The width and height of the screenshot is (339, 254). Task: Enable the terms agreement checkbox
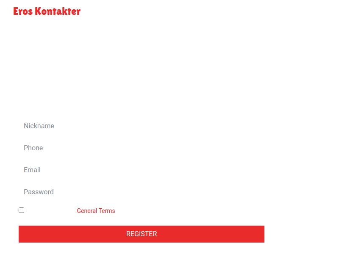click(22, 210)
